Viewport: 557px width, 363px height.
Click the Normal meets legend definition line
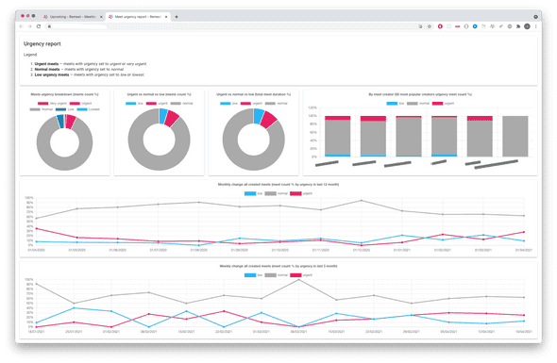coord(79,69)
